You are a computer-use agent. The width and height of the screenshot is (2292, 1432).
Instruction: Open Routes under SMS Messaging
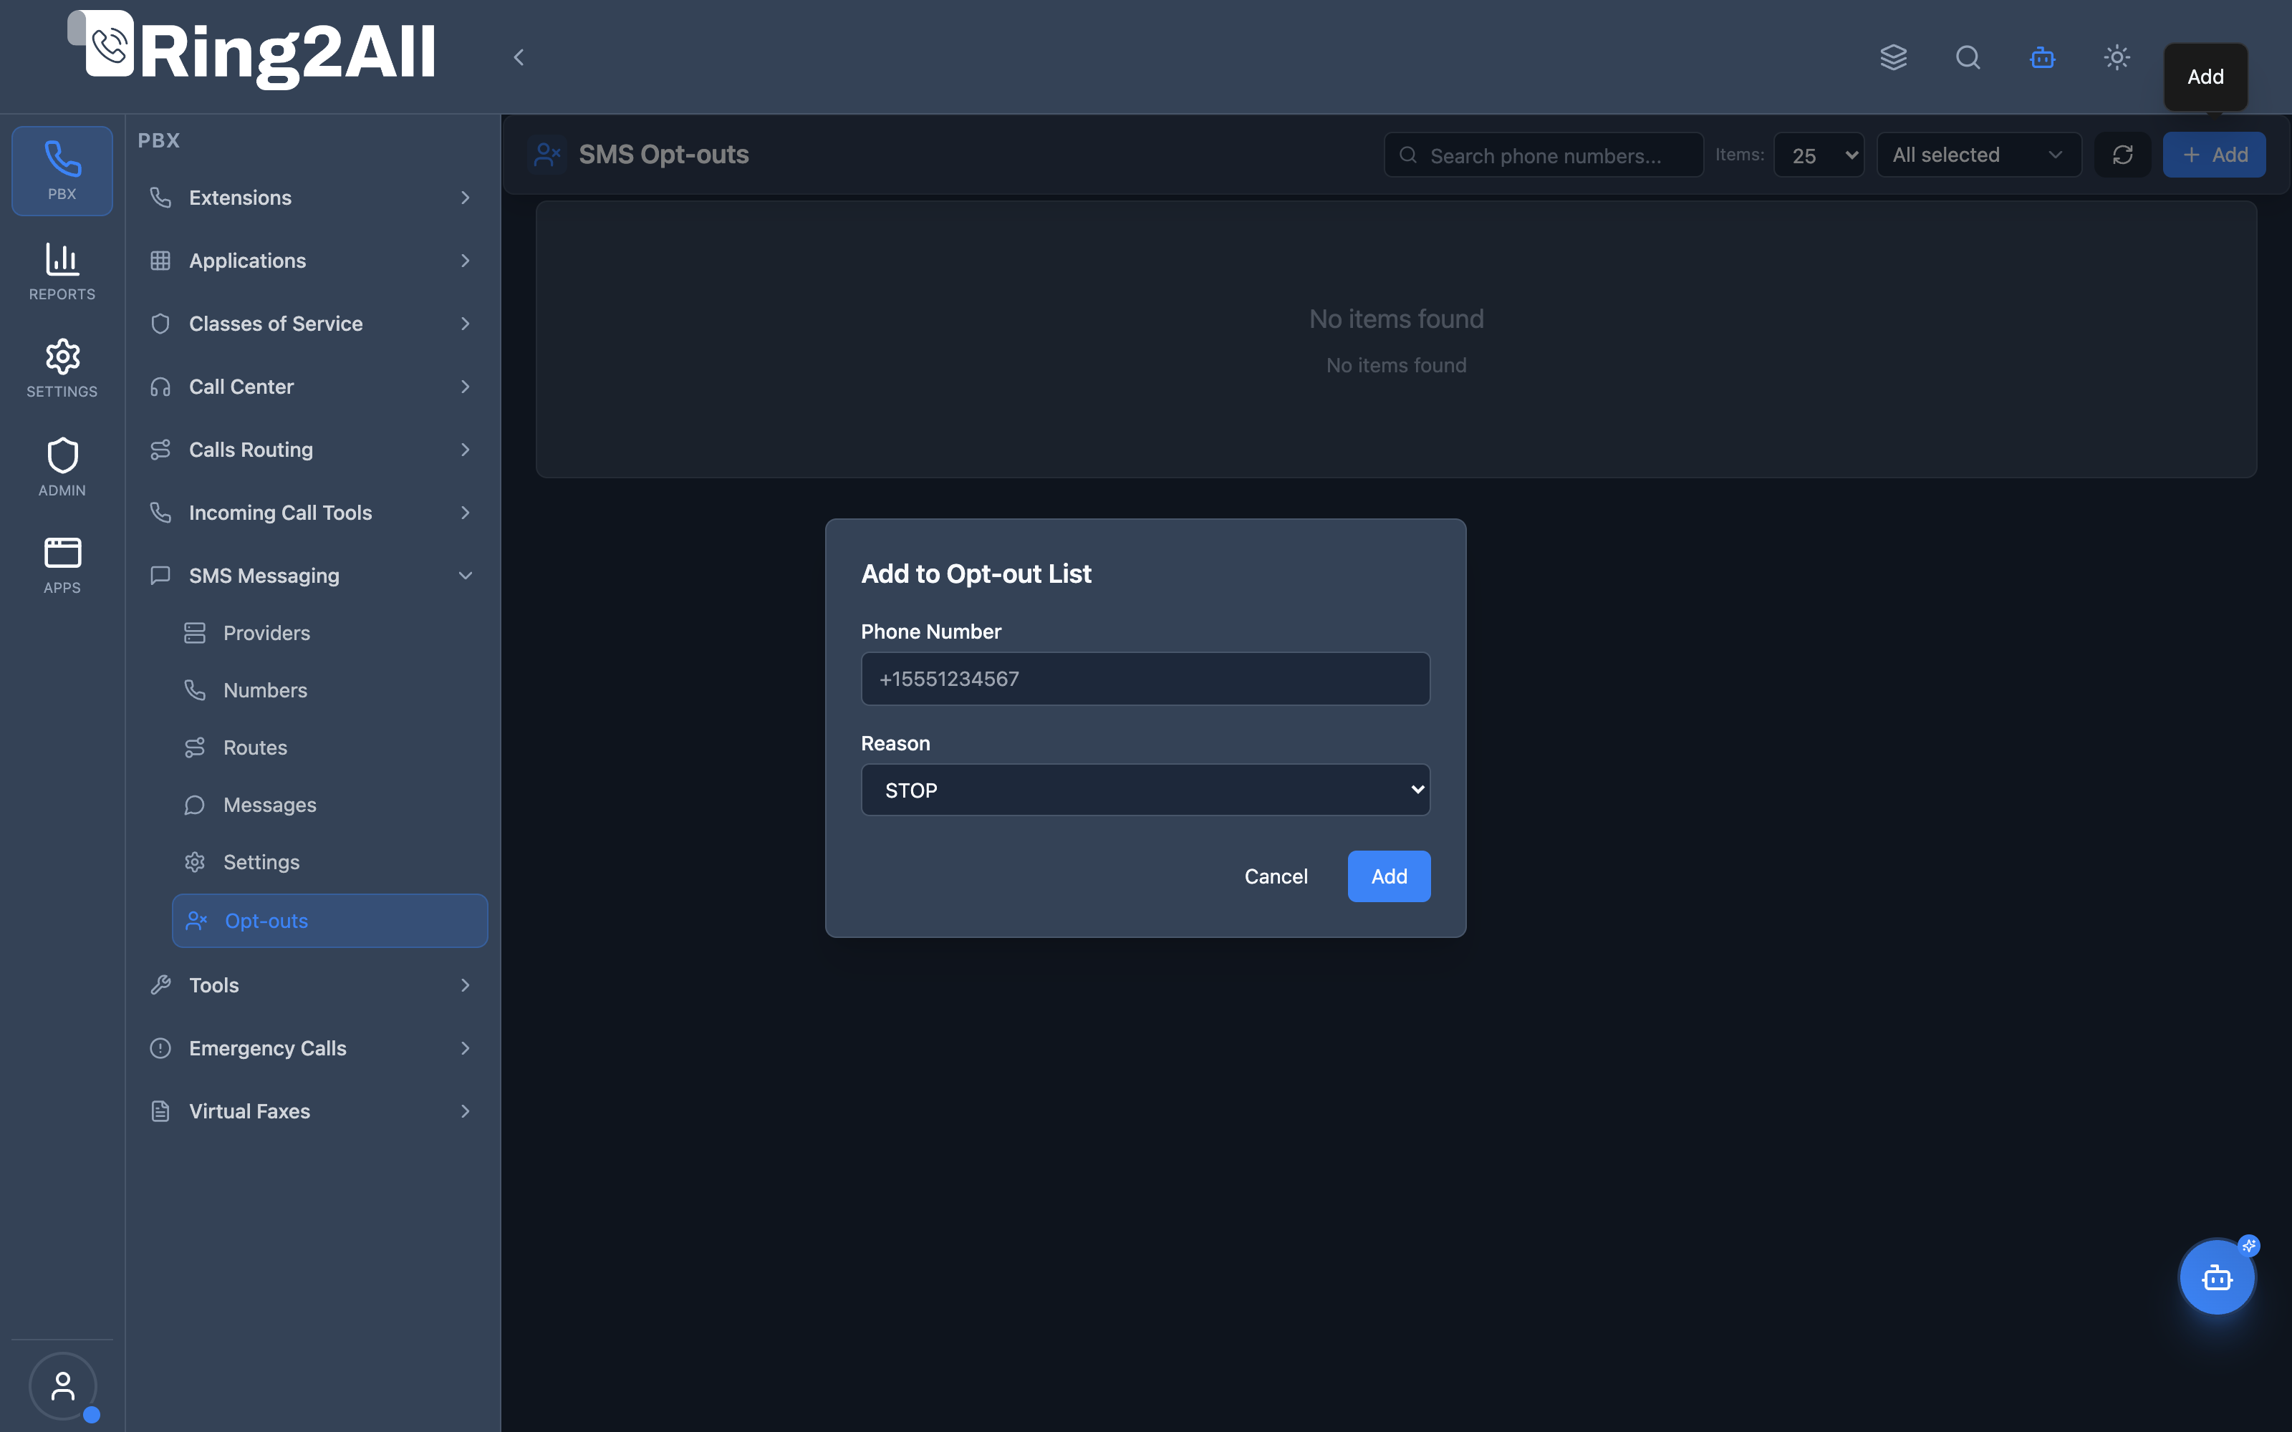(x=329, y=748)
